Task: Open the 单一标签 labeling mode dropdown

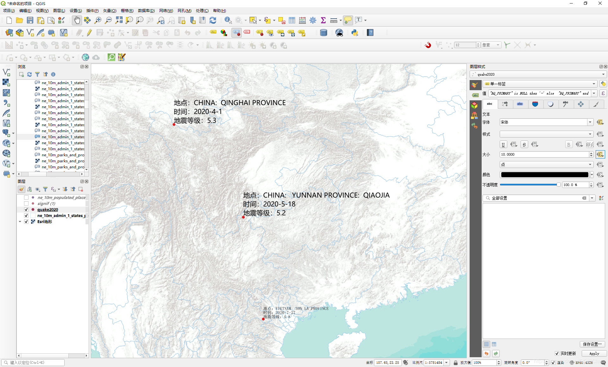Action: (540, 84)
